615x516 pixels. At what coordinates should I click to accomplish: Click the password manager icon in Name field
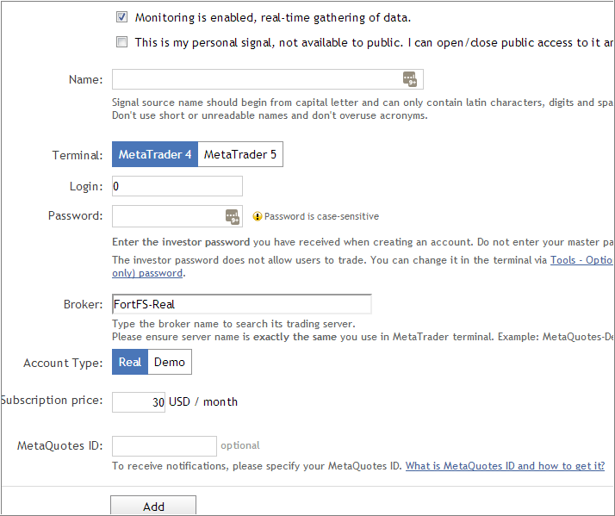point(410,79)
